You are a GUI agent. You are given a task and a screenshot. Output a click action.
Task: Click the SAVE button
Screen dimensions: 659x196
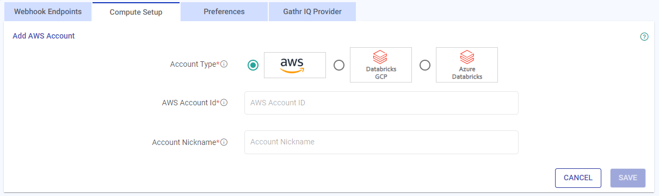point(628,178)
